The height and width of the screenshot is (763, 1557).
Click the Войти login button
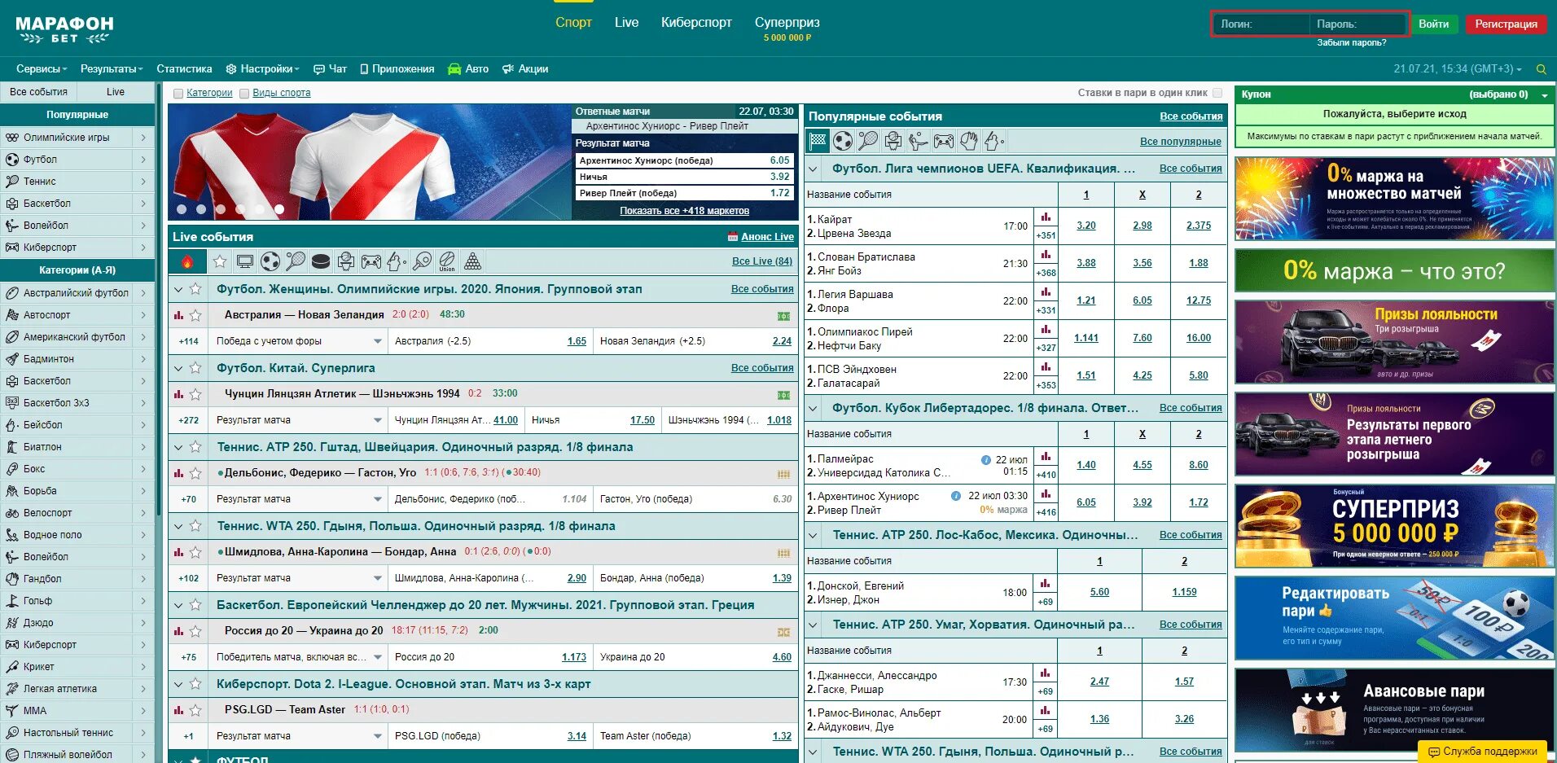pyautogui.click(x=1433, y=24)
